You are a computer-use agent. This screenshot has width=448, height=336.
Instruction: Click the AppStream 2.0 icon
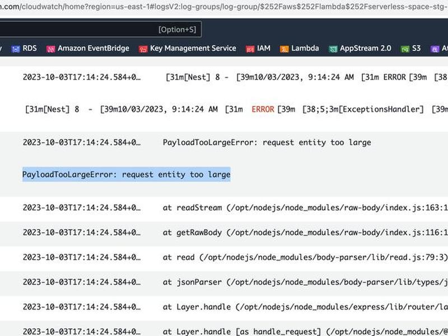[333, 49]
